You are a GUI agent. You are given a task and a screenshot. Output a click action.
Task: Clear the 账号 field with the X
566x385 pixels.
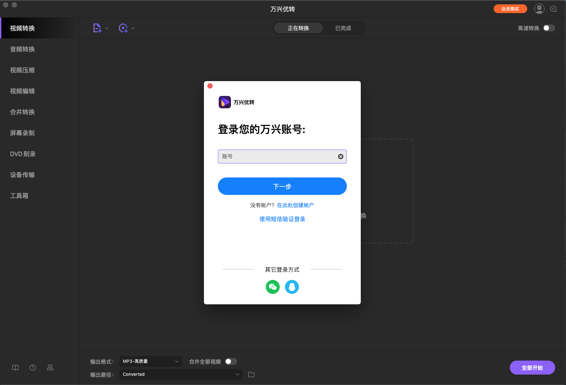tap(340, 157)
